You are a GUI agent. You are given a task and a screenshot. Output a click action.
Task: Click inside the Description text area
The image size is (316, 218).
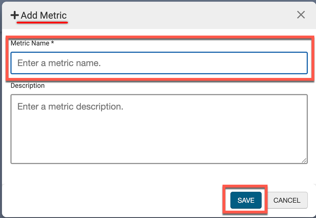pyautogui.click(x=159, y=133)
